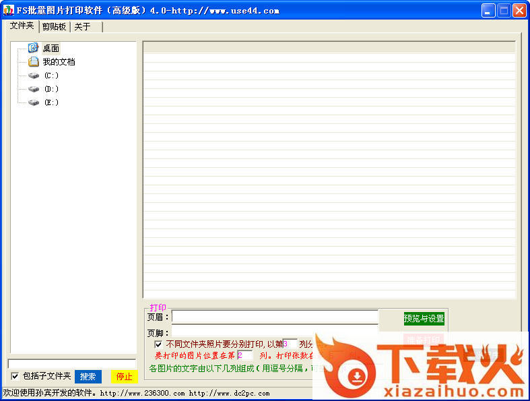Click the file list header bar

pos(329,48)
